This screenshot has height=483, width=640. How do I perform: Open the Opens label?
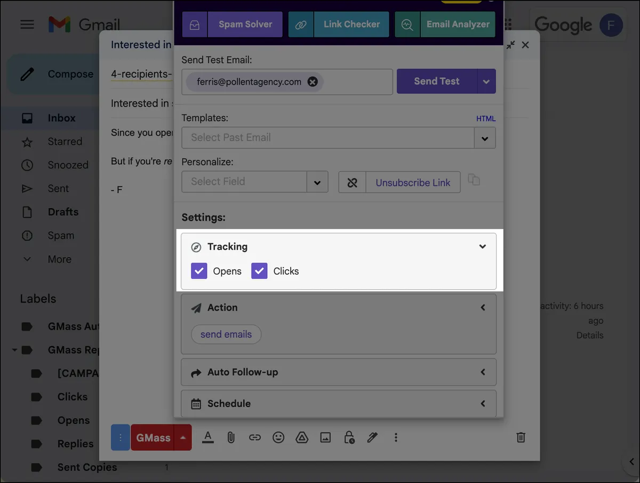[74, 420]
